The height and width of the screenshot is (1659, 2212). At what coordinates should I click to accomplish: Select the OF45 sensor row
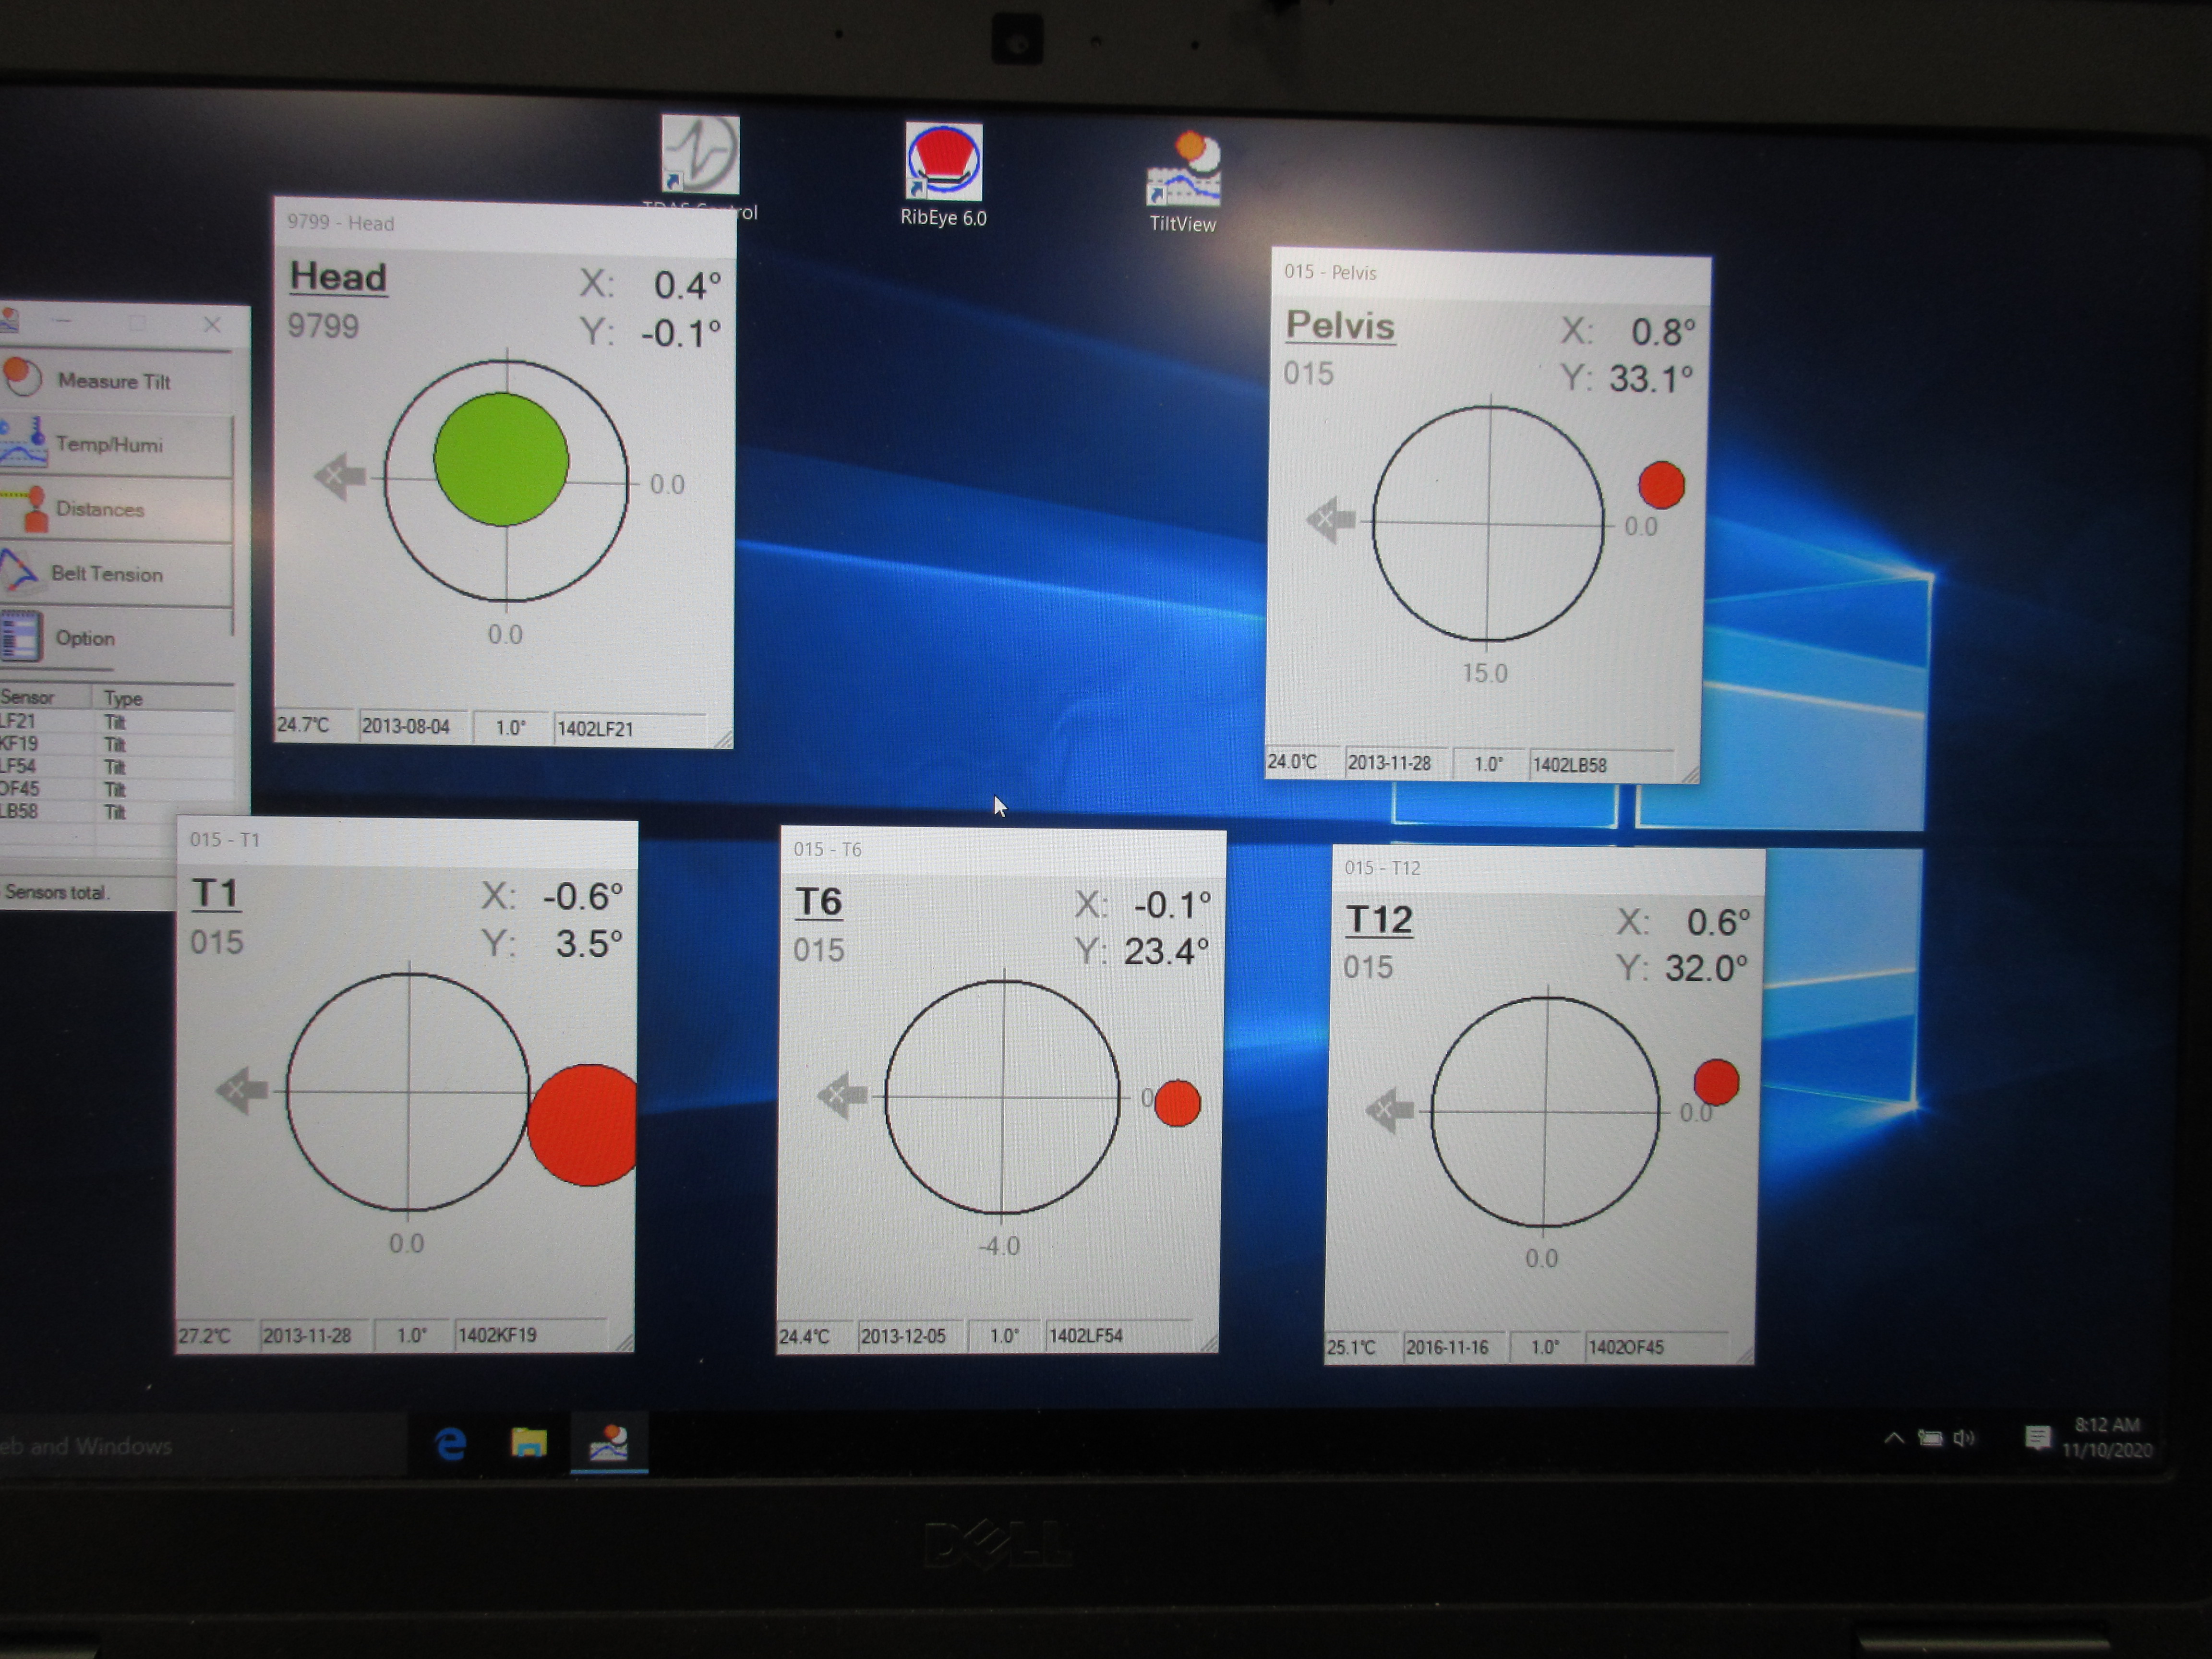(117, 789)
